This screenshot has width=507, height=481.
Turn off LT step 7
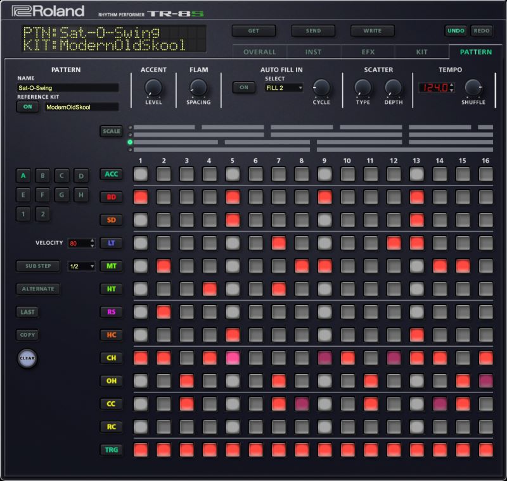pos(279,243)
